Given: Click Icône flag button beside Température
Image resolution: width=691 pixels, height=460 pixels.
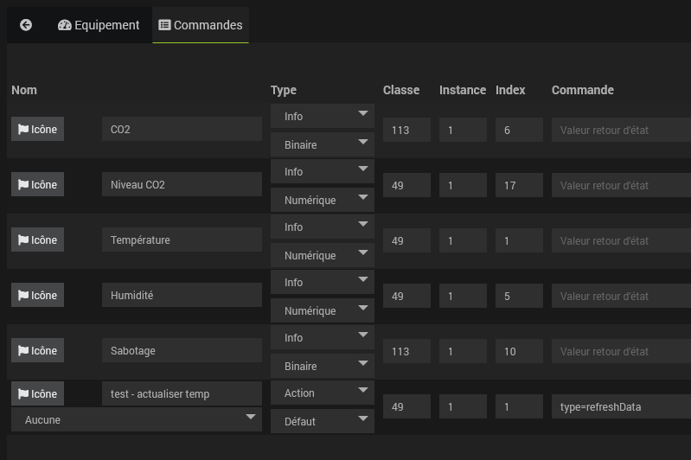Looking at the screenshot, I should click(37, 240).
